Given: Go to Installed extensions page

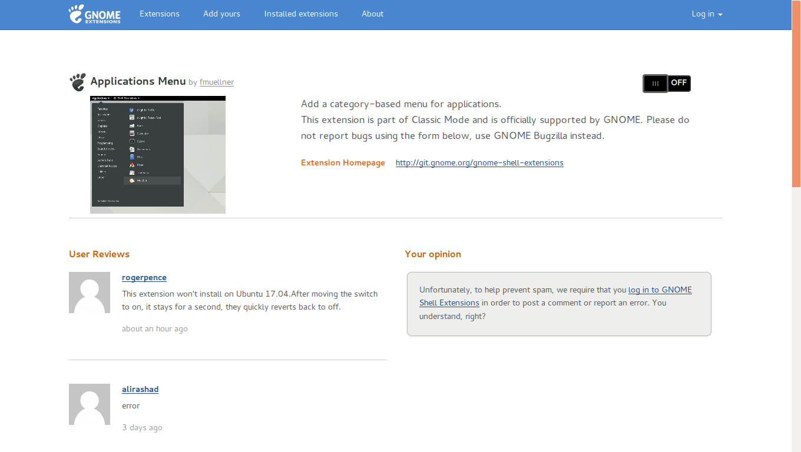Looking at the screenshot, I should tap(301, 14).
